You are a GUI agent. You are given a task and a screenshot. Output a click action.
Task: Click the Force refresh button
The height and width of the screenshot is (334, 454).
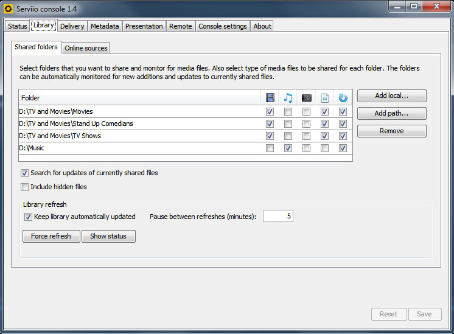click(51, 236)
